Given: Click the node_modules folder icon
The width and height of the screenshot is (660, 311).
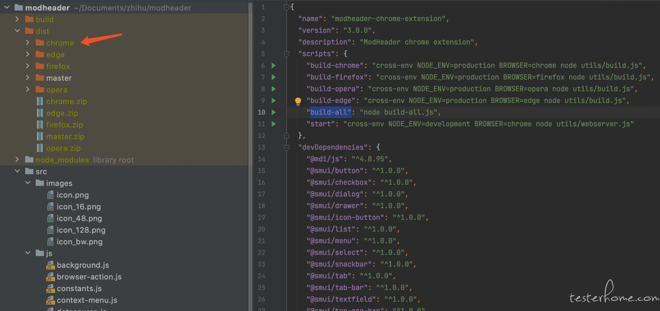Looking at the screenshot, I should coord(29,160).
